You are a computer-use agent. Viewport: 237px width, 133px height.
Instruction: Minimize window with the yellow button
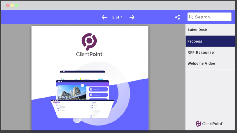[12, 5]
